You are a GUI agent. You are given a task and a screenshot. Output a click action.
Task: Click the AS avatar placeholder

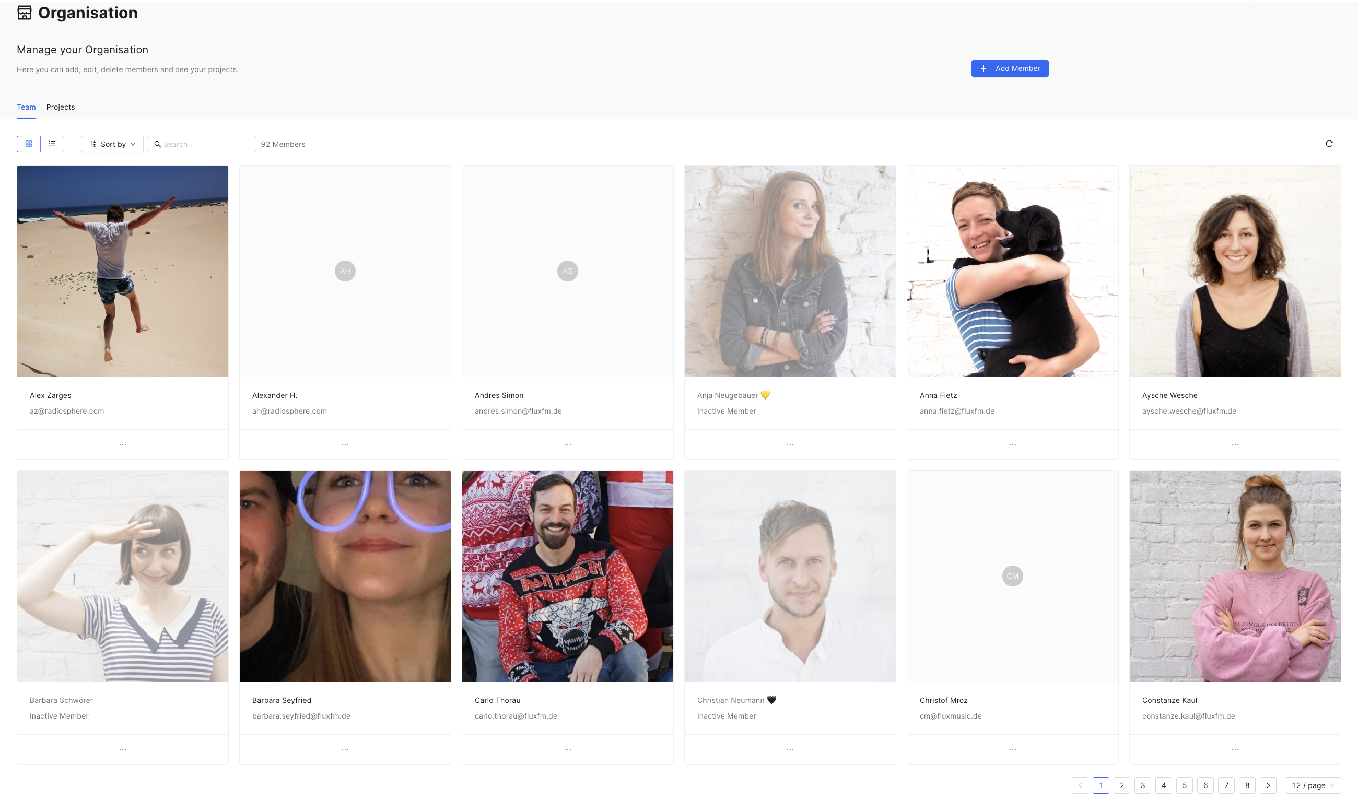tap(567, 271)
